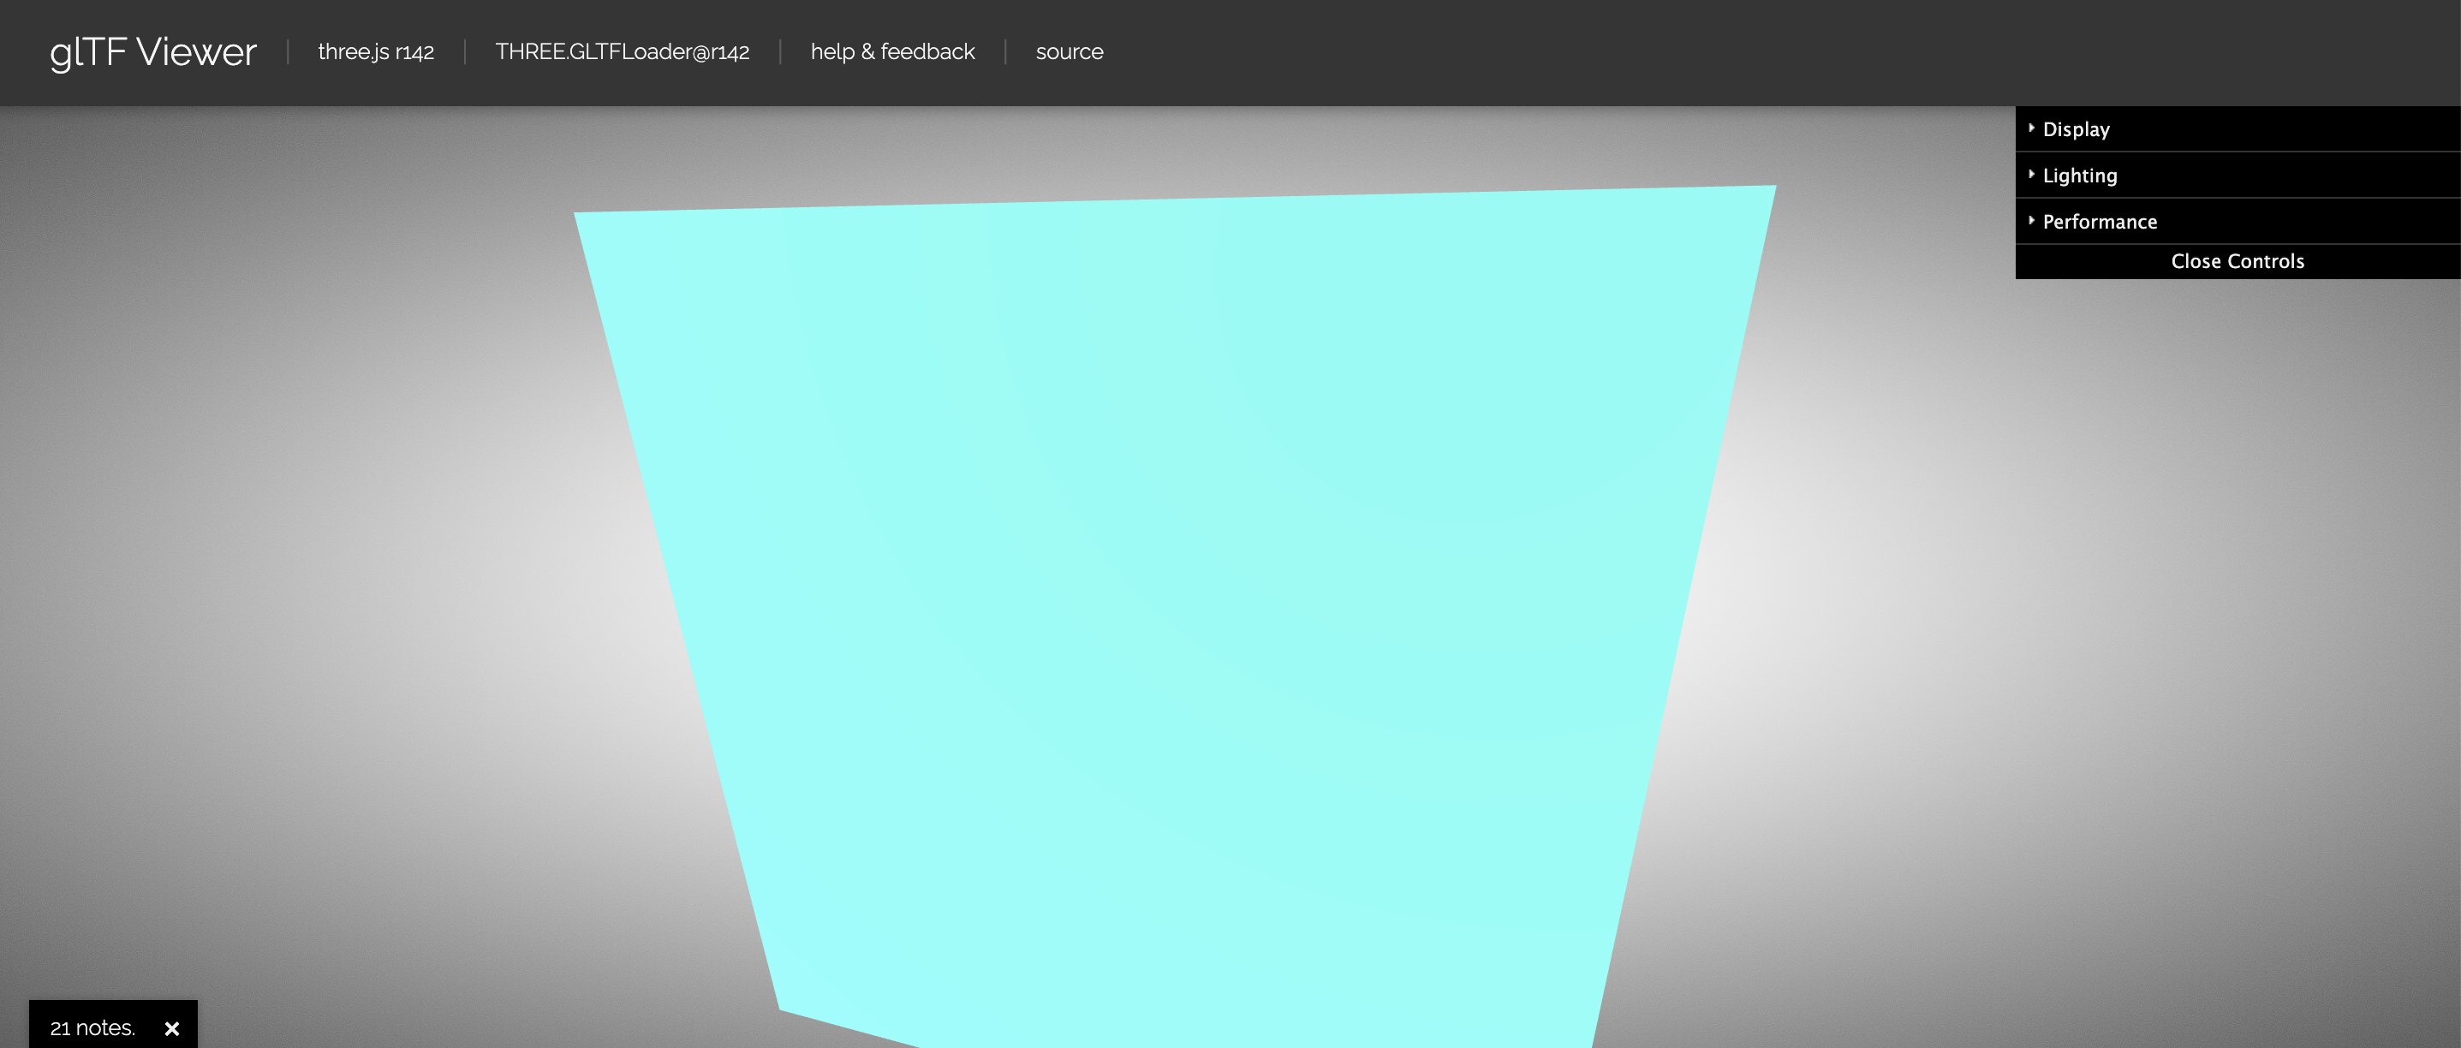This screenshot has height=1048, width=2461.
Task: Visit the three.js r142 page
Action: point(375,52)
